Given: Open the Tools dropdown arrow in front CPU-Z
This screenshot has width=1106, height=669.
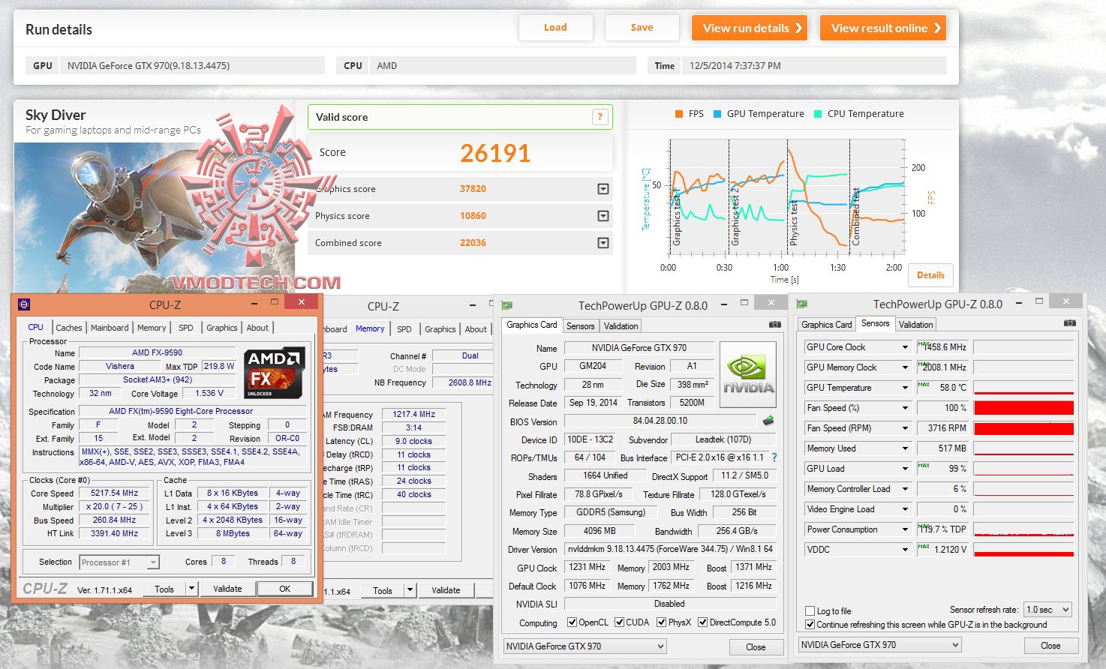Looking at the screenshot, I should pyautogui.click(x=192, y=589).
